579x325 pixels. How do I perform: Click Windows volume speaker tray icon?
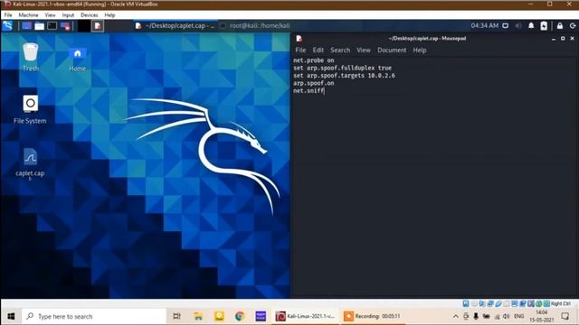point(507,316)
